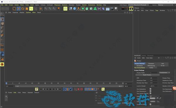Toggle the Use Motion System checkbox

(x=150, y=93)
